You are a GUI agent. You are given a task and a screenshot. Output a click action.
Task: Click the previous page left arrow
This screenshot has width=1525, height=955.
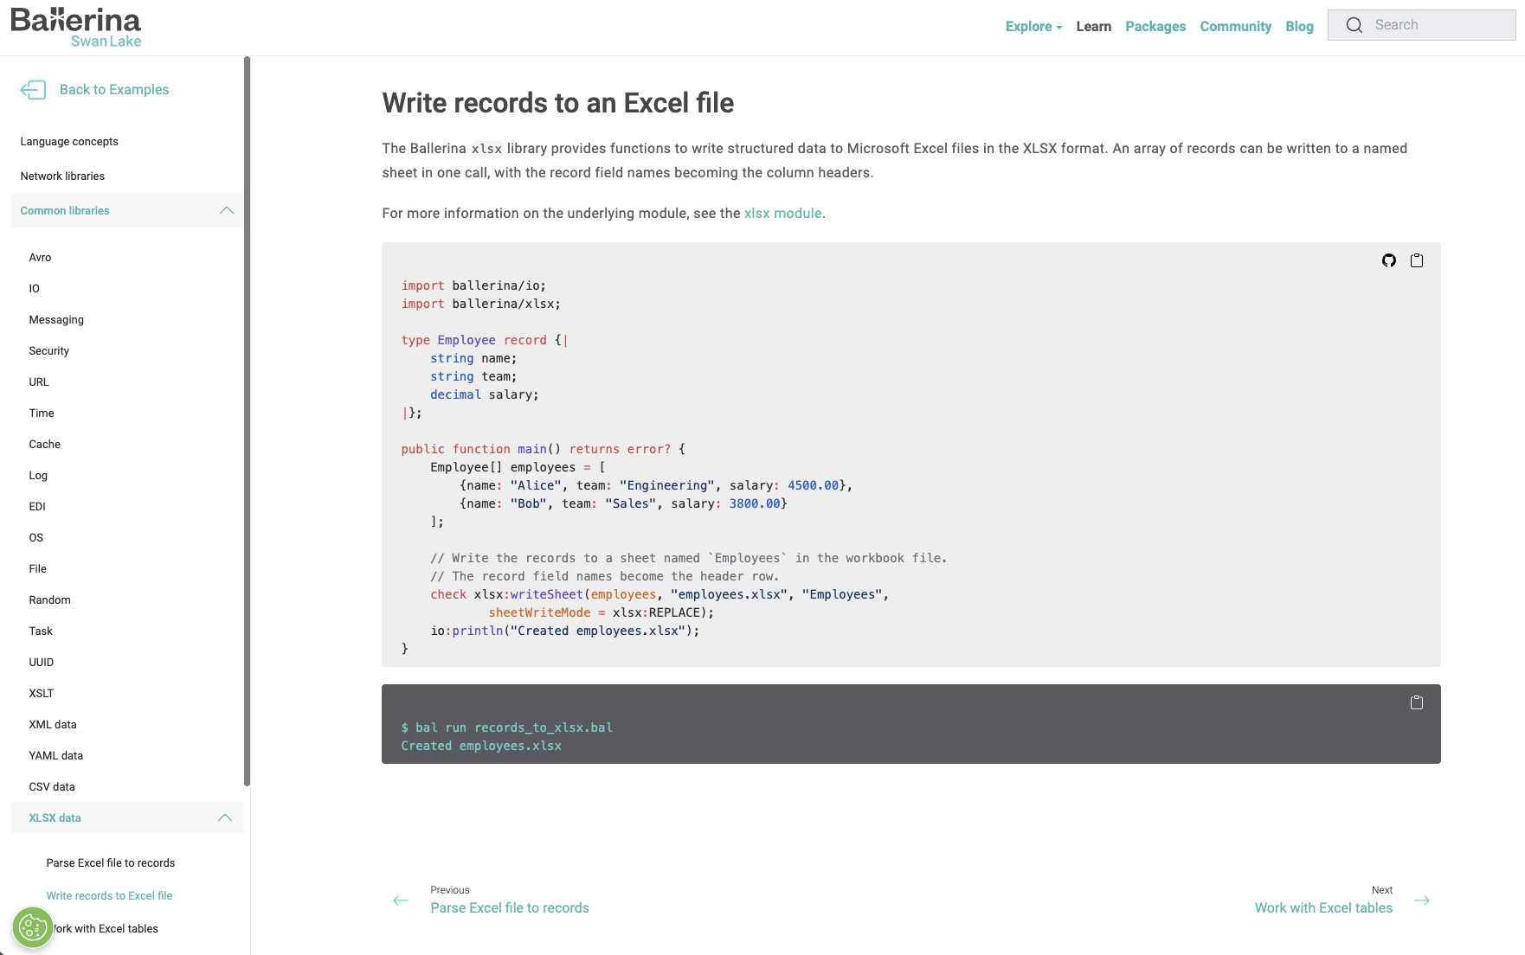pos(401,901)
